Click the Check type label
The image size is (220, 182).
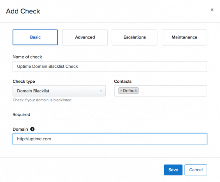click(x=24, y=82)
